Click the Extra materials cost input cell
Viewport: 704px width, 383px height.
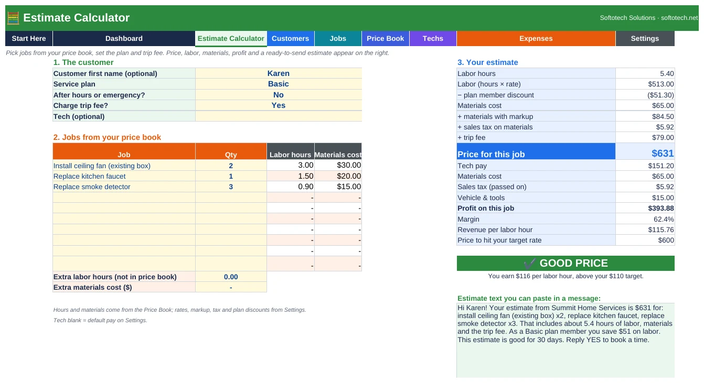pyautogui.click(x=231, y=287)
